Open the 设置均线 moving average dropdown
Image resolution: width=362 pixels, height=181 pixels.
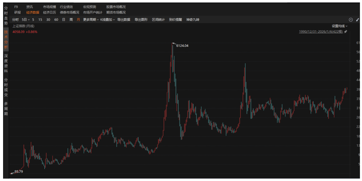340,26
